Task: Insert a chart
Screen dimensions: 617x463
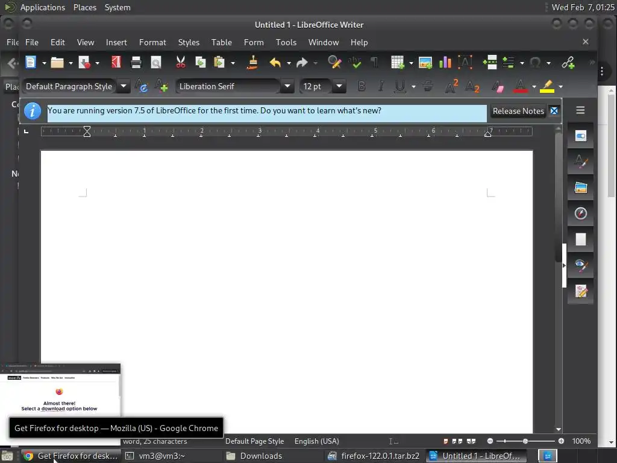Action: (x=445, y=62)
